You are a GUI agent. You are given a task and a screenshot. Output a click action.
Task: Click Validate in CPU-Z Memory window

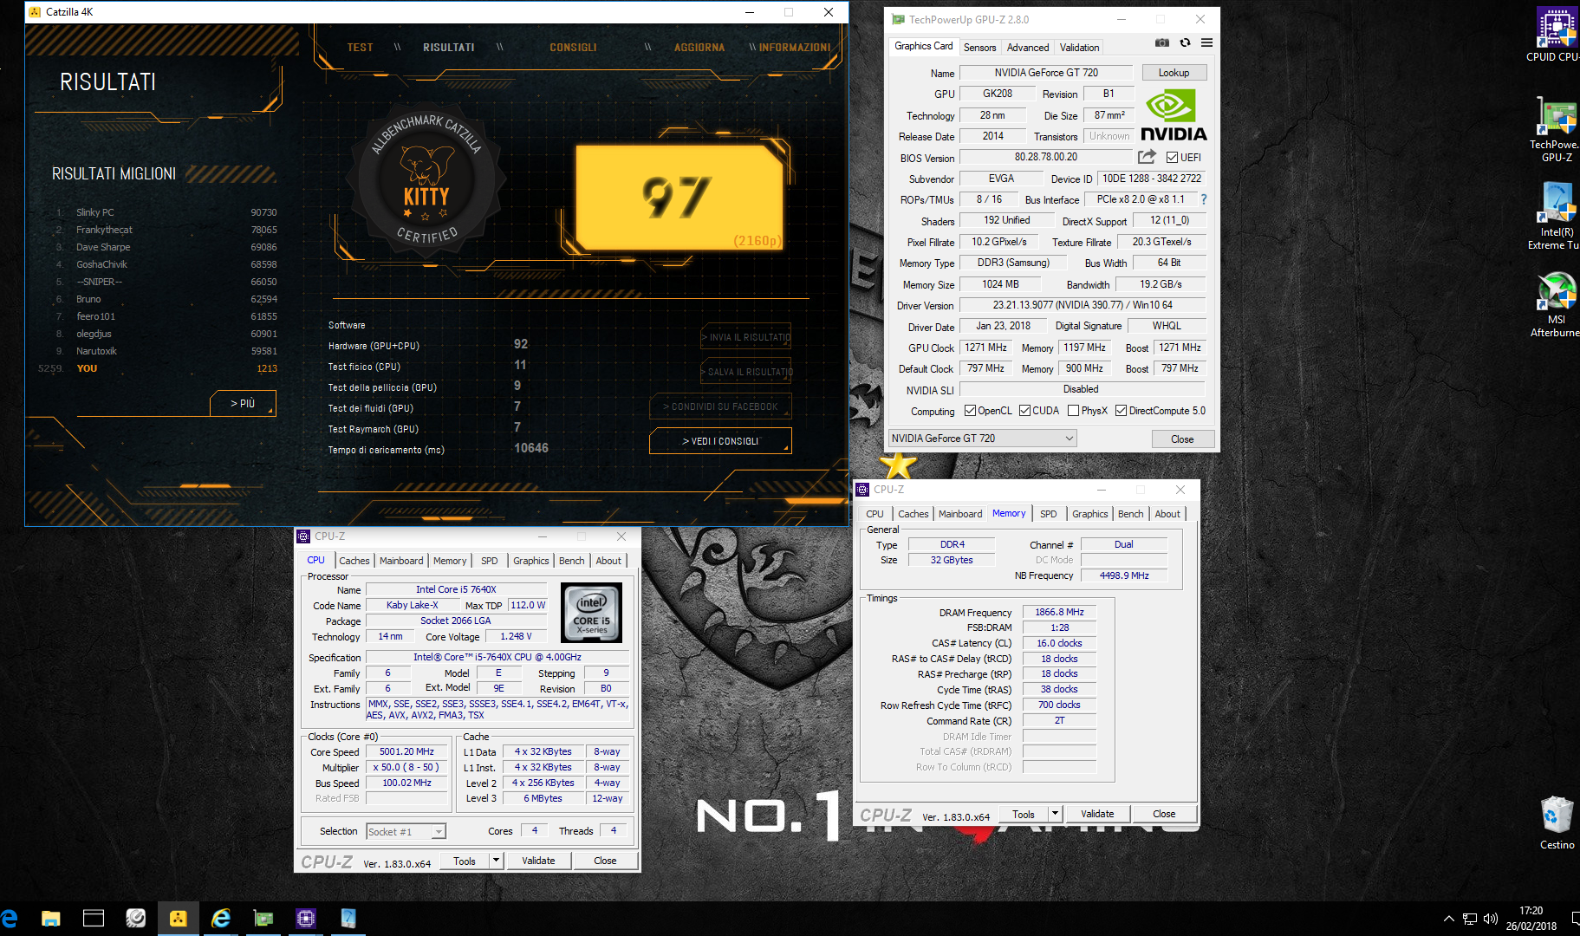[x=1097, y=814]
